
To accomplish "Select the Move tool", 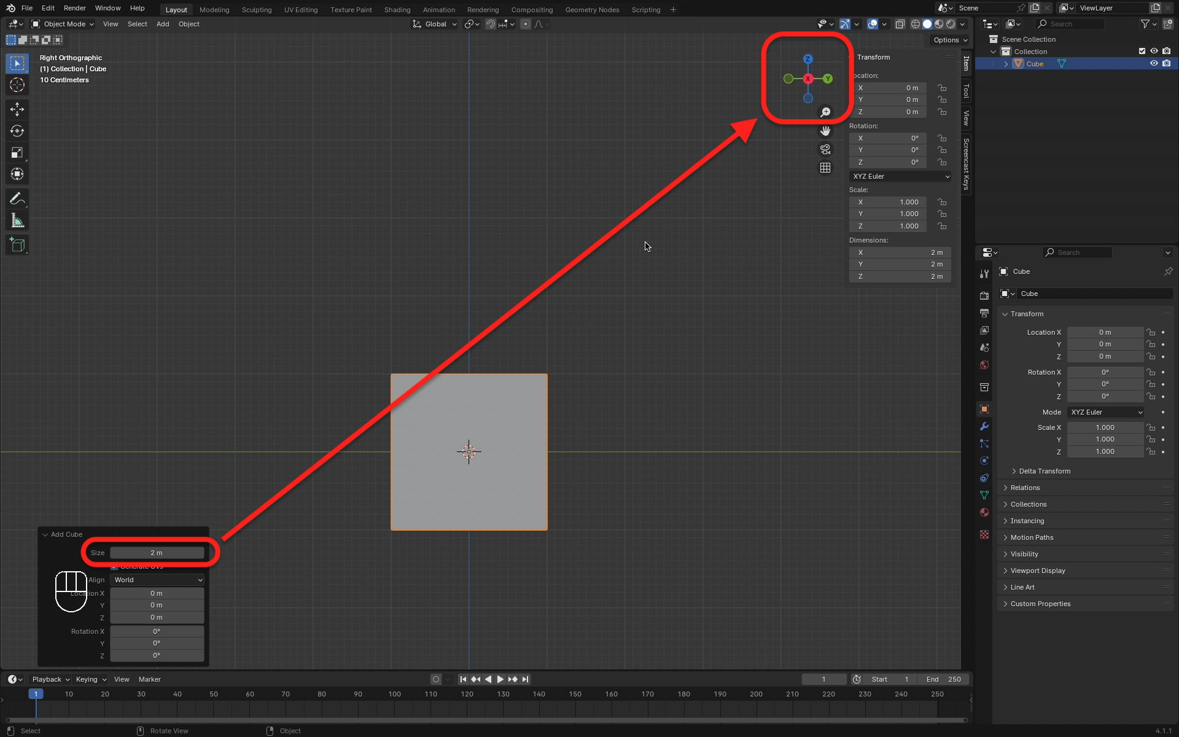I will coord(17,109).
